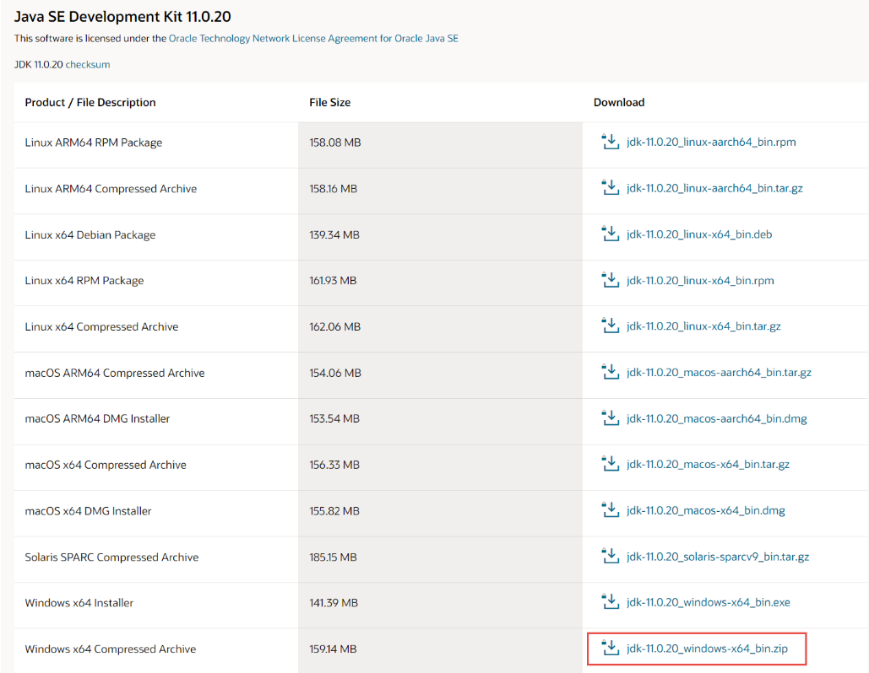Click download icon beside windows-x64_bin.exe

point(611,602)
